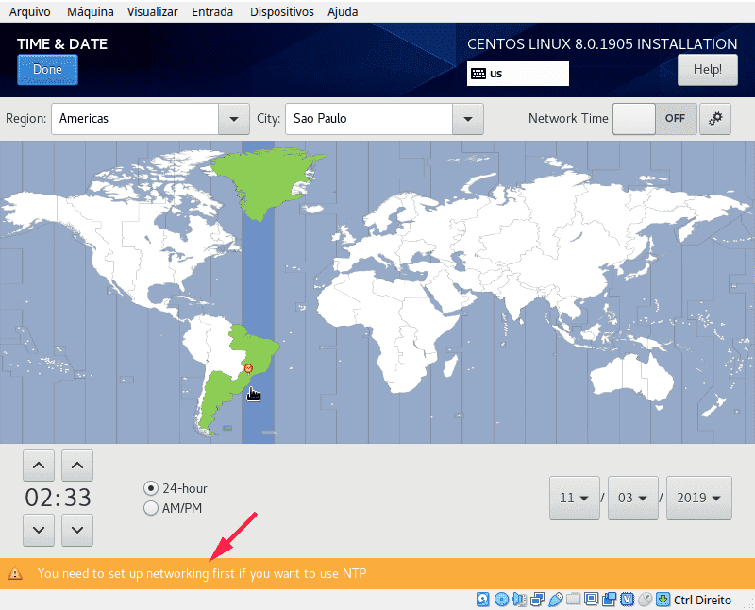The width and height of the screenshot is (755, 610).
Task: Click the display monitor status icon
Action: click(x=591, y=600)
